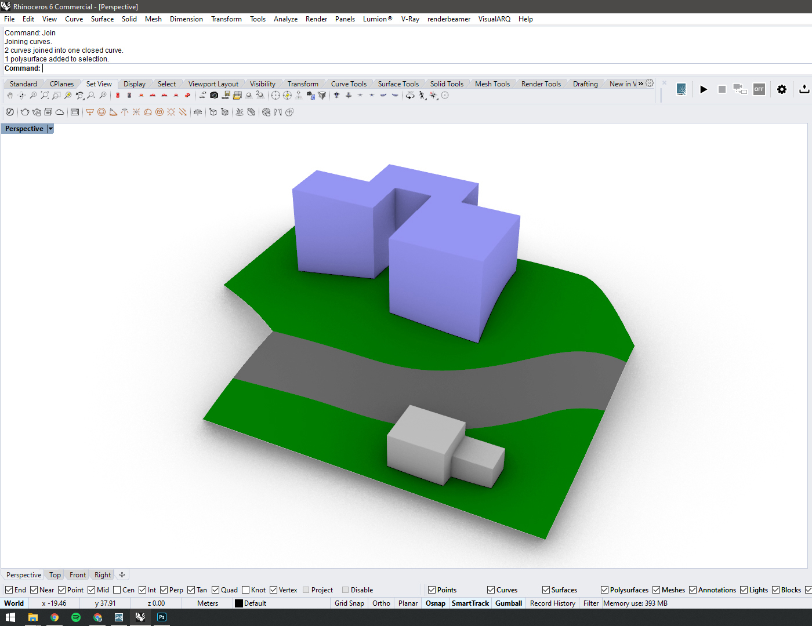Click the Lumion export download icon
Viewport: 812px width, 626px height.
point(804,89)
